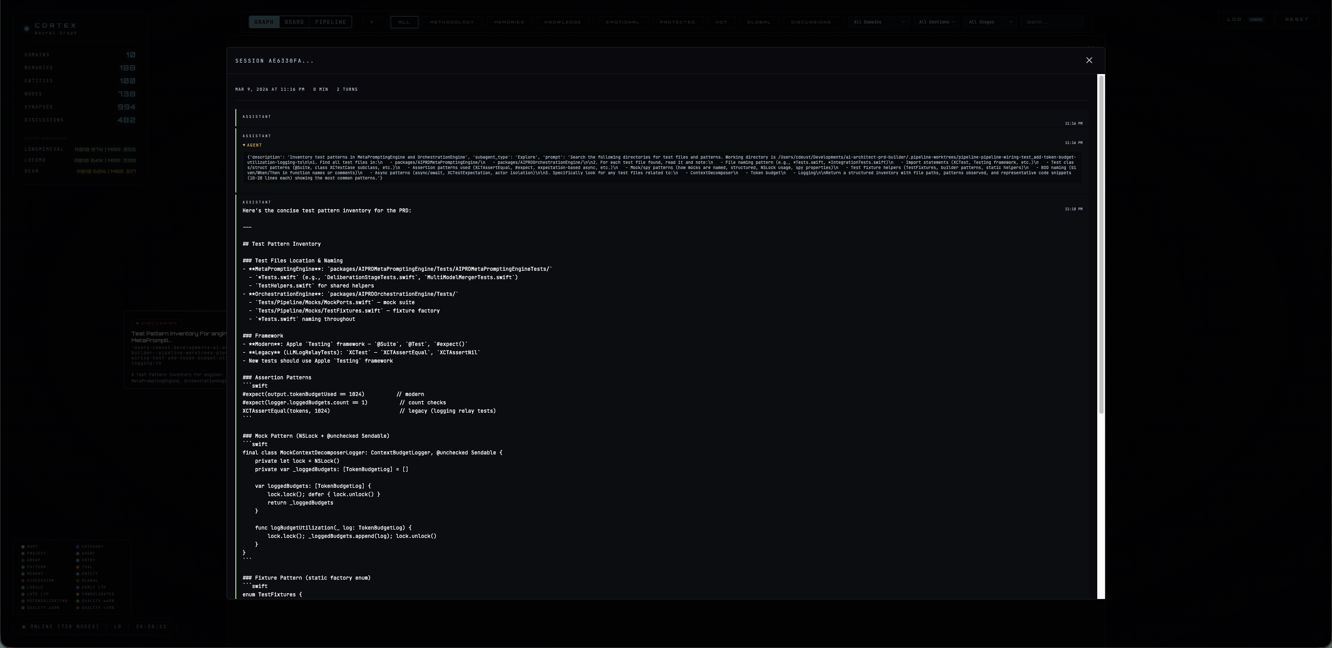This screenshot has width=1332, height=648.
Task: Open the All Domains dropdown
Action: tap(879, 22)
